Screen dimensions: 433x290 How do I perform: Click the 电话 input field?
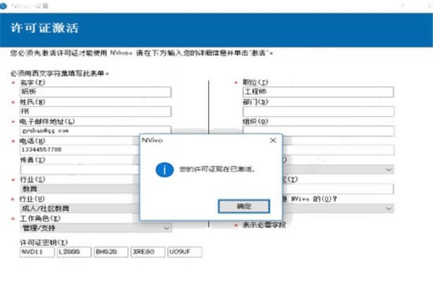pyautogui.click(x=80, y=150)
